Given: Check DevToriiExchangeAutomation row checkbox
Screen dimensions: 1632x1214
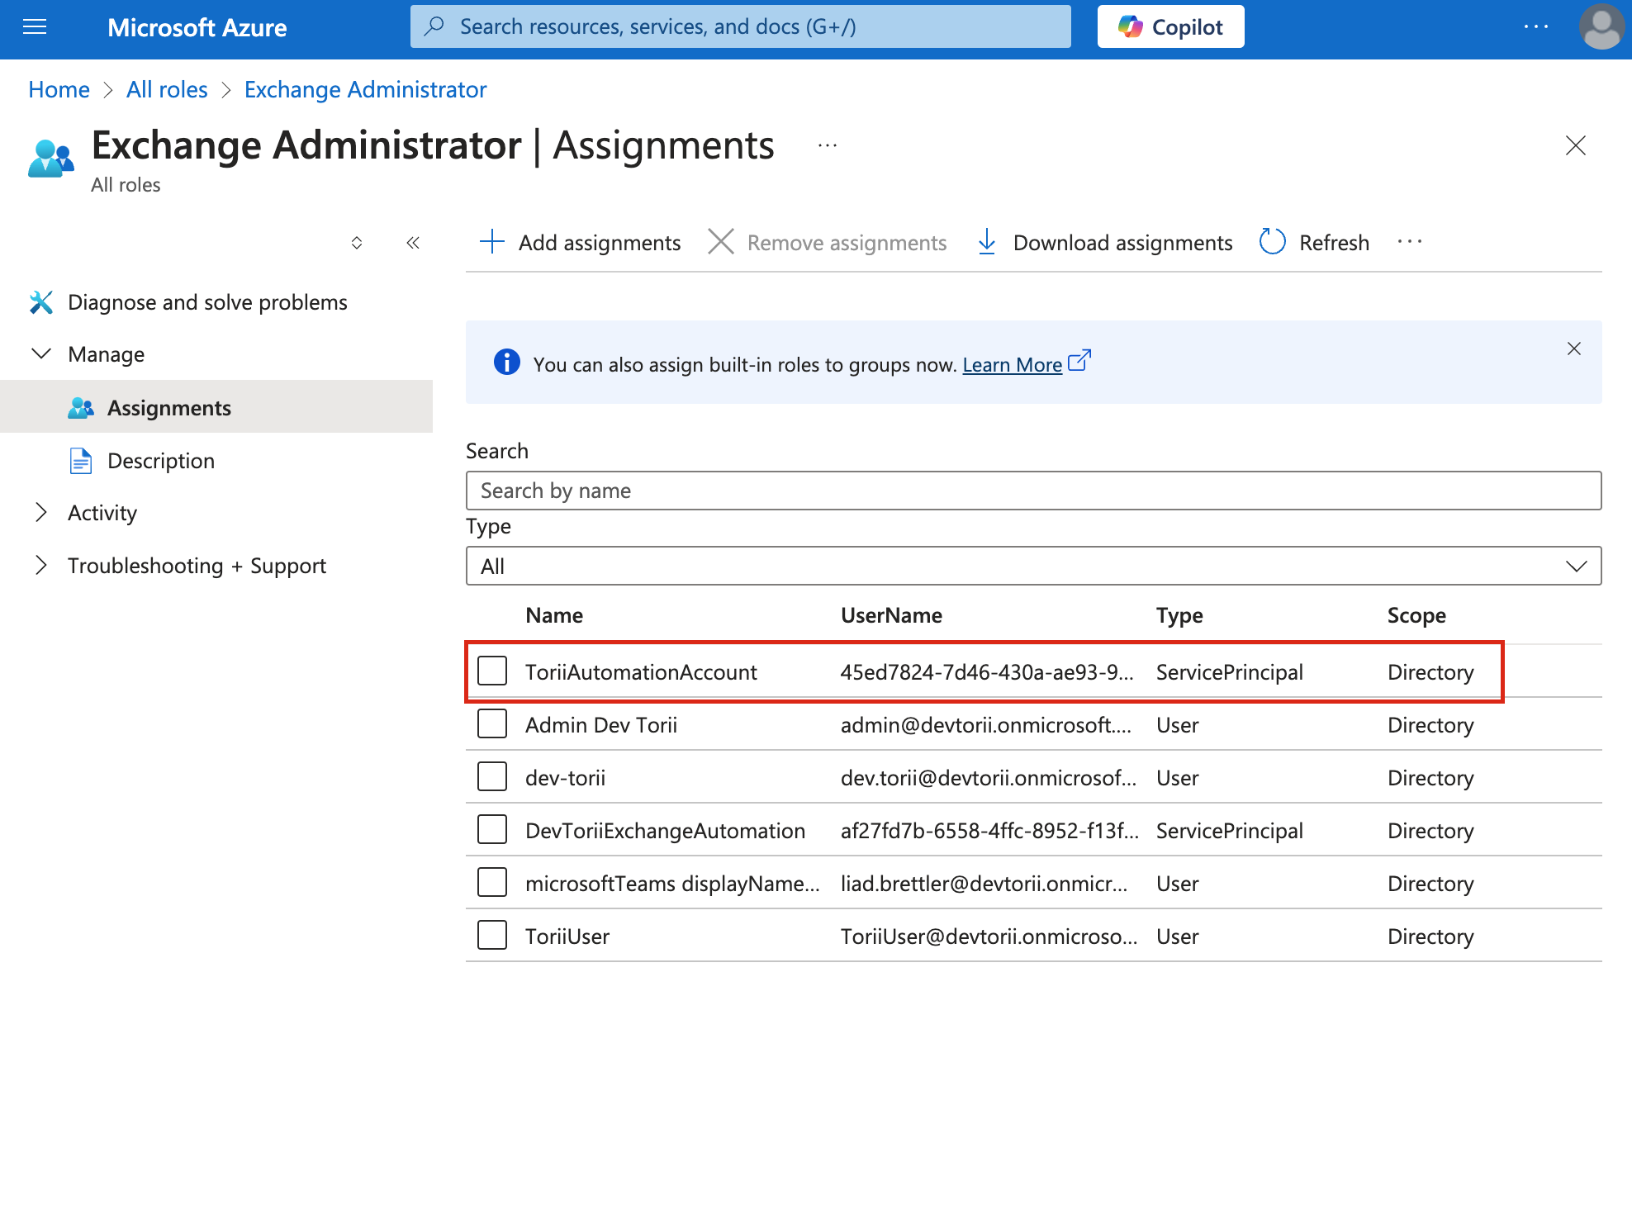Looking at the screenshot, I should coord(492,829).
